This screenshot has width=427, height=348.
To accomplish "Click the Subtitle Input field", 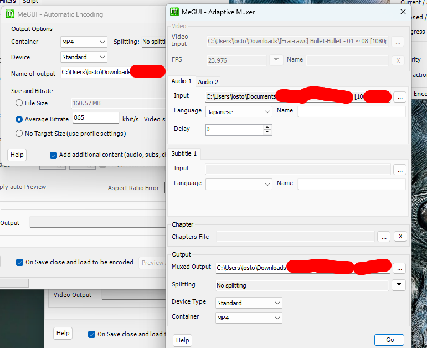I will tap(298, 170).
